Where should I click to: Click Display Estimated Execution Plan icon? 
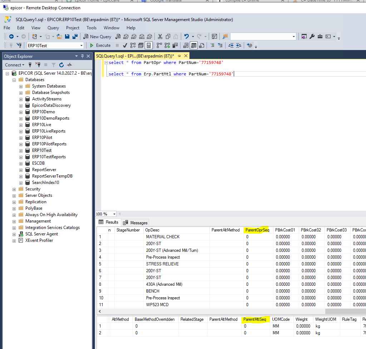(133, 45)
